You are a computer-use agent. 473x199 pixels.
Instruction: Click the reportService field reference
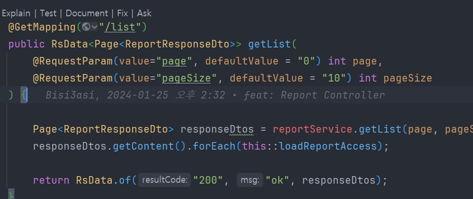[313, 129]
